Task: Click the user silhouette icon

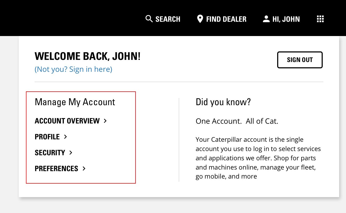Action: coord(266,19)
